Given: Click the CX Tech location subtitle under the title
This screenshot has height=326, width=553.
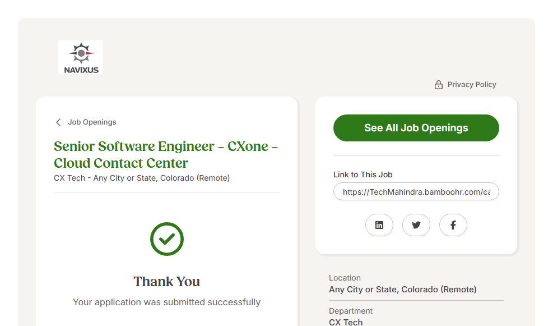Looking at the screenshot, I should [x=142, y=178].
